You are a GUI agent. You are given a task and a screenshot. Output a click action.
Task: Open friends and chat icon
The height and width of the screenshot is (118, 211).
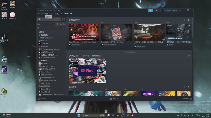(x=191, y=99)
